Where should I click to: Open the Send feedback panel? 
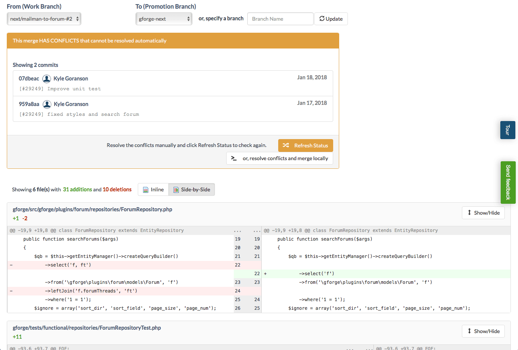(x=508, y=182)
